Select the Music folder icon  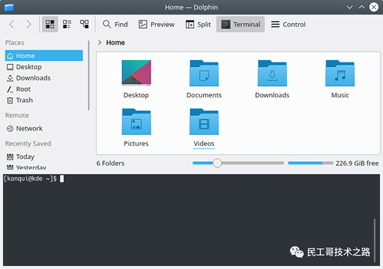pyautogui.click(x=340, y=73)
